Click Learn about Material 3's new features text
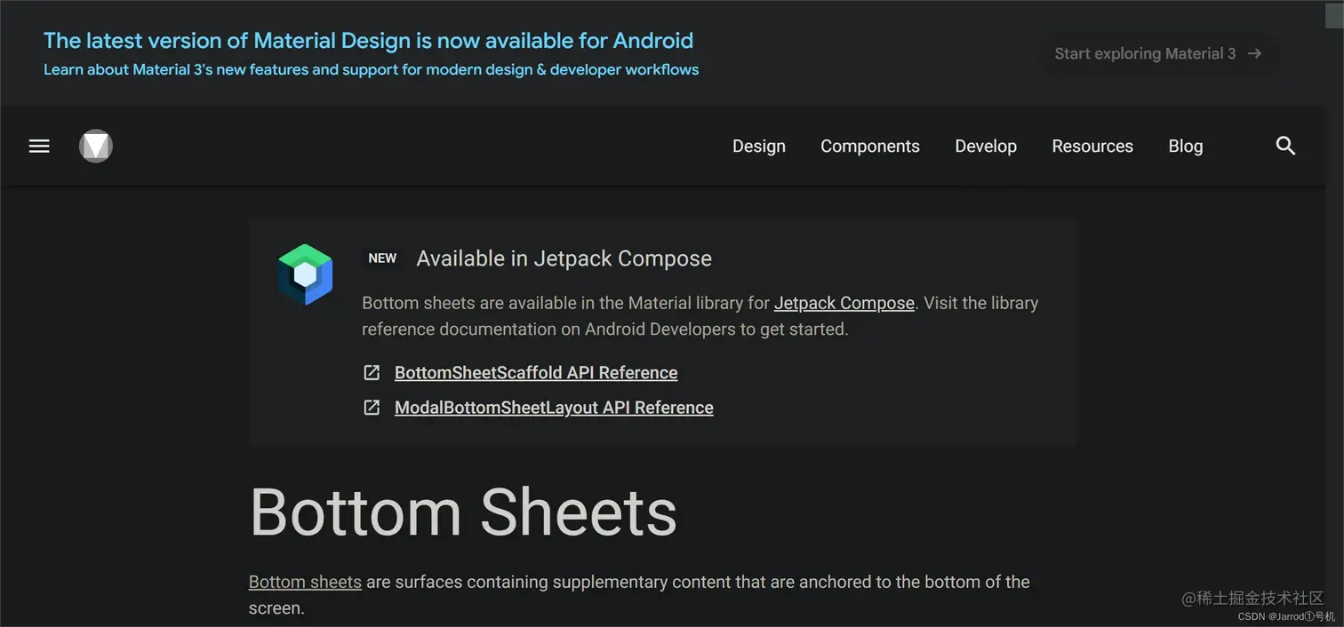The height and width of the screenshot is (627, 1344). 372,69
